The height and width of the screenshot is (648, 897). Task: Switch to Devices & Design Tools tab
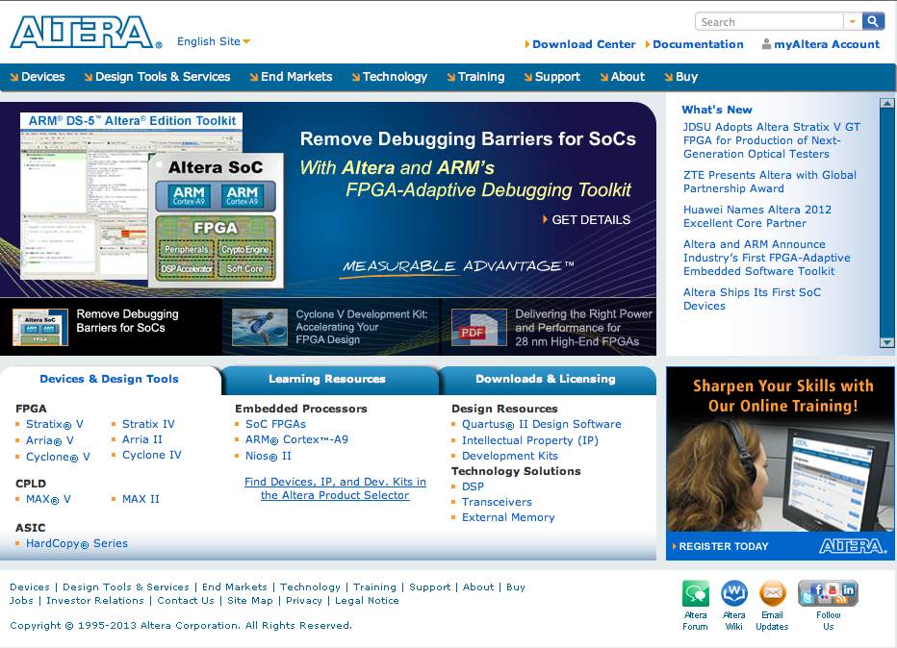(110, 379)
